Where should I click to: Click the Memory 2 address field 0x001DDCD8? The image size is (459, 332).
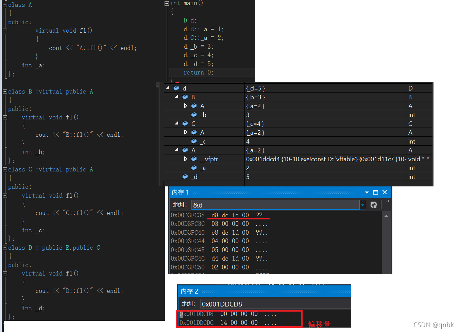coord(275,304)
